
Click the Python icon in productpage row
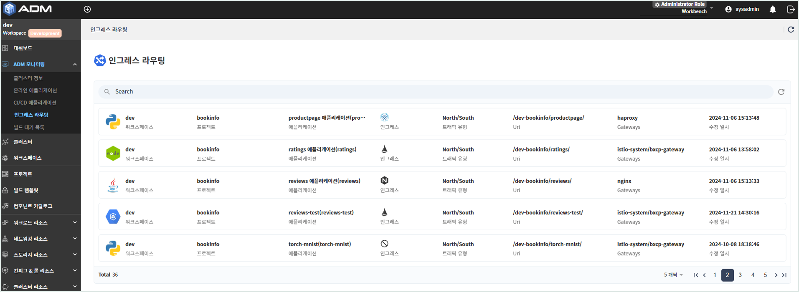(113, 122)
